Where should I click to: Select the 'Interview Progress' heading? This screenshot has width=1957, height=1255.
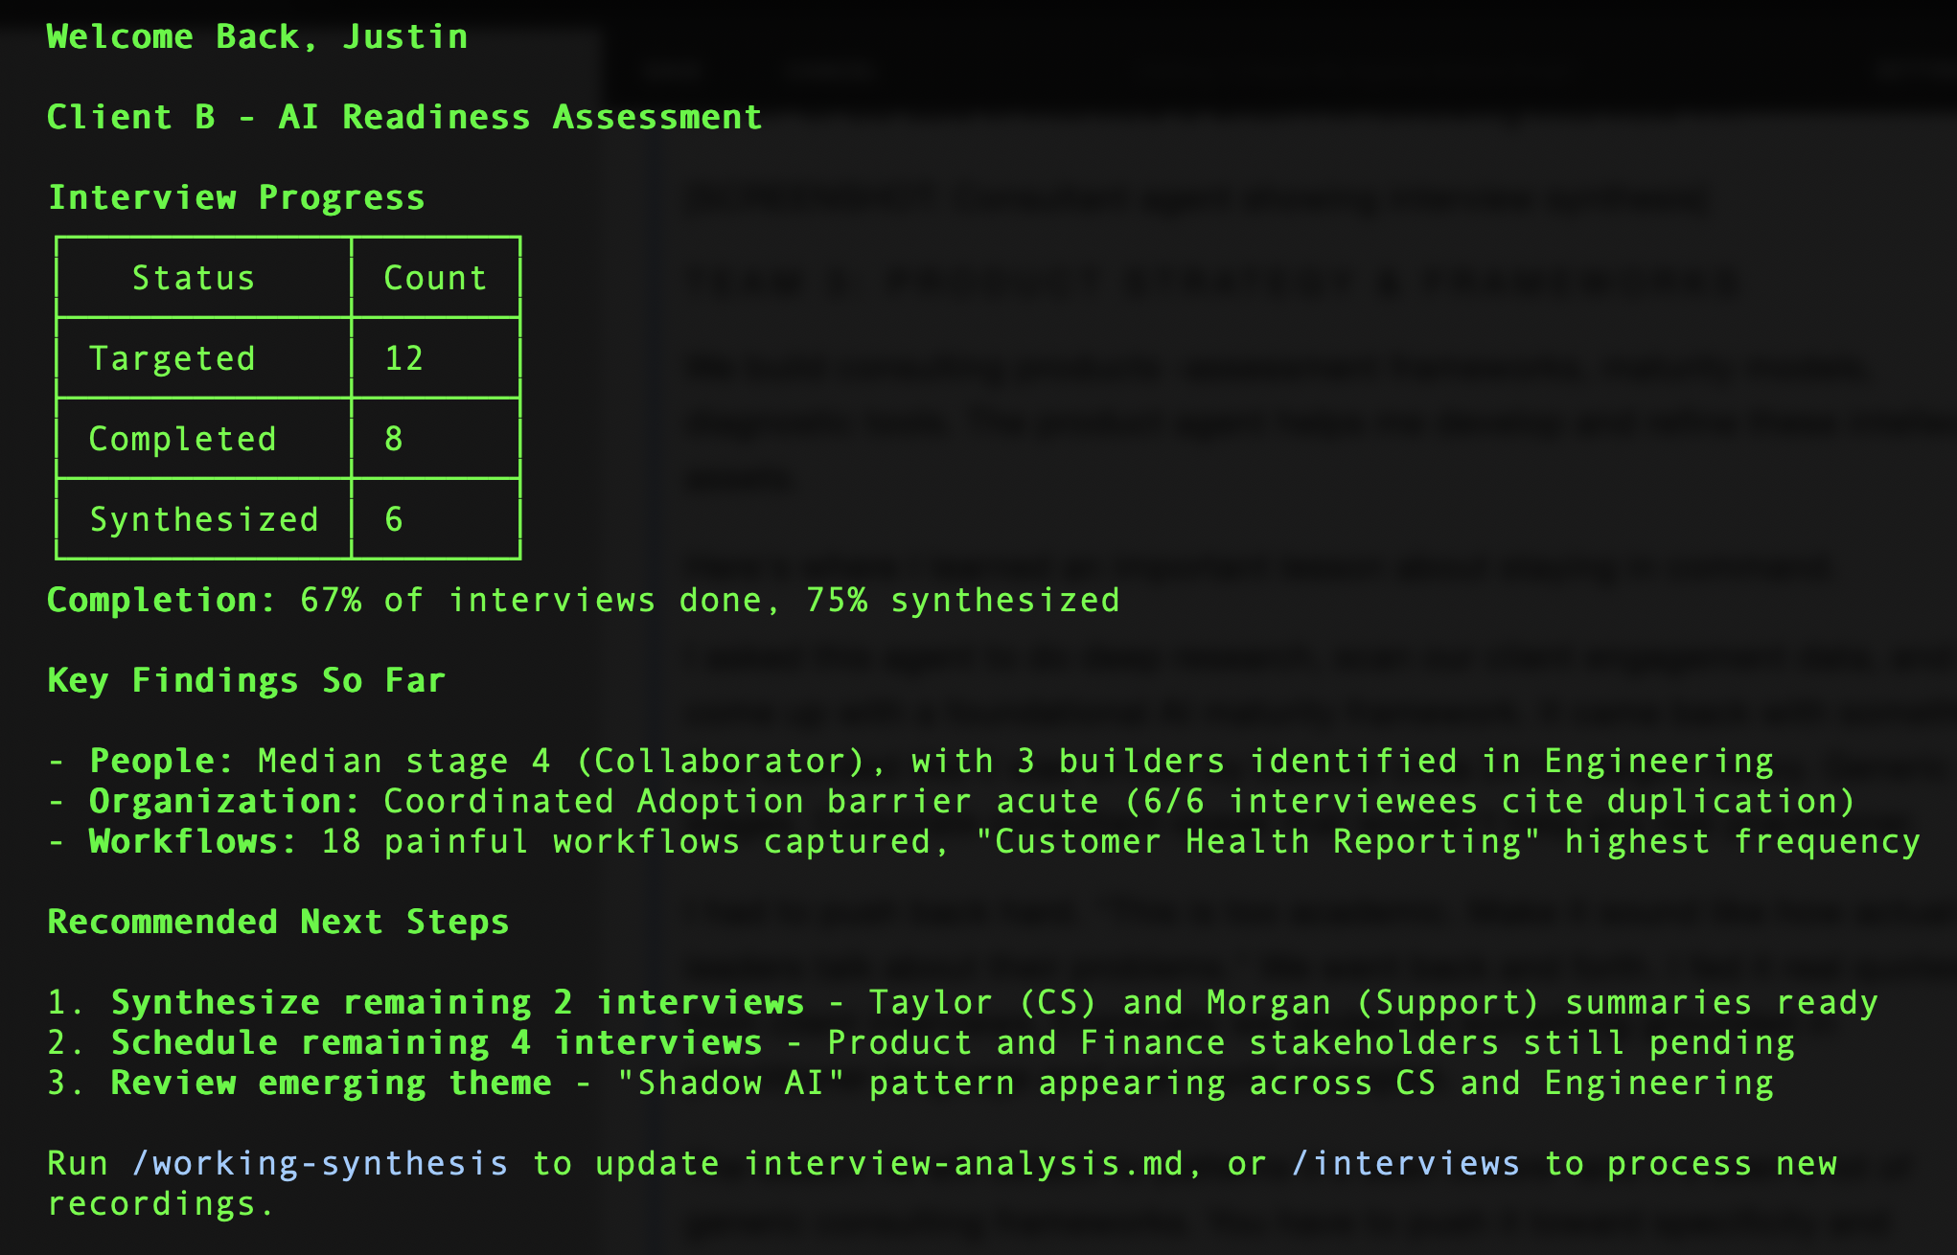[x=237, y=197]
